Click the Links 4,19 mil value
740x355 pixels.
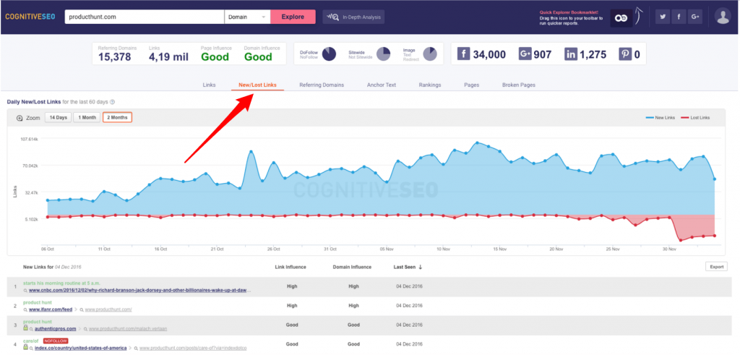coord(168,57)
